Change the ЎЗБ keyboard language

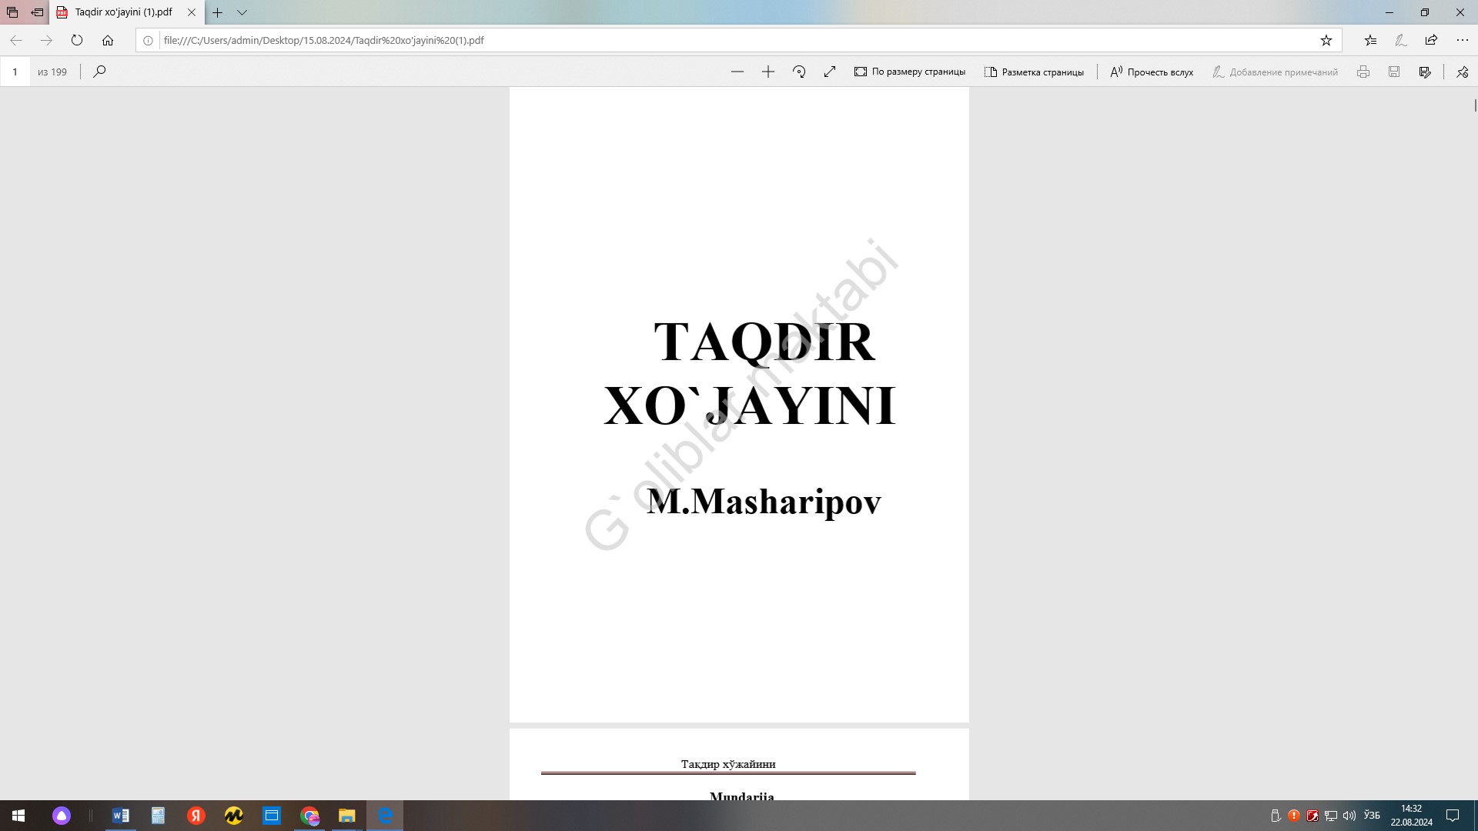click(1372, 816)
